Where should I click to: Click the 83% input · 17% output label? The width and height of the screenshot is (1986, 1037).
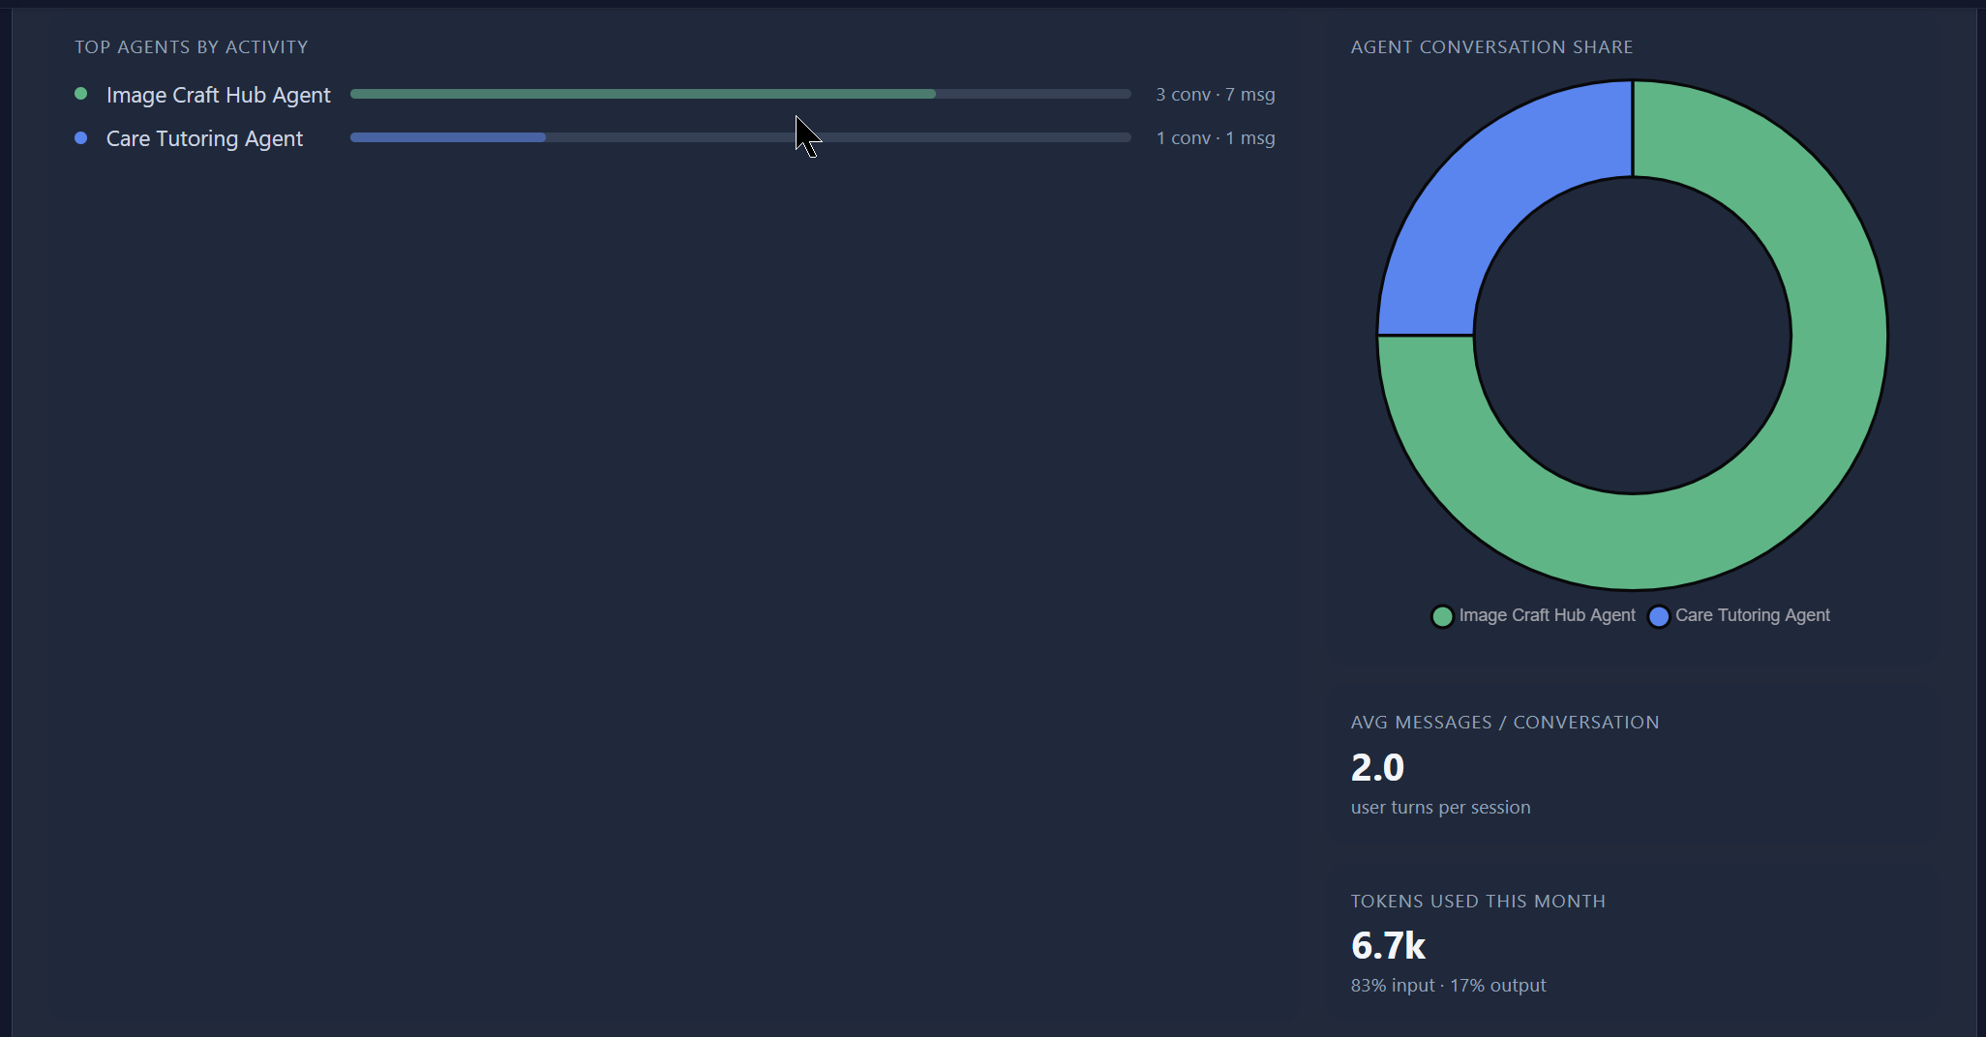tap(1448, 985)
